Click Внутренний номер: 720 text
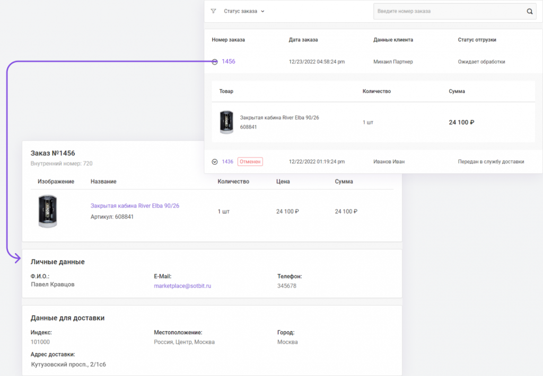This screenshot has width=543, height=376. 62,164
